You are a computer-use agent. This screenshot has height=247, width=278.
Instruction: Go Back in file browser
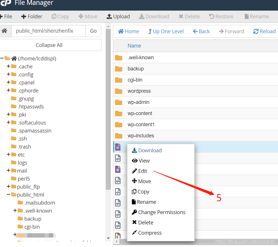coord(201,31)
